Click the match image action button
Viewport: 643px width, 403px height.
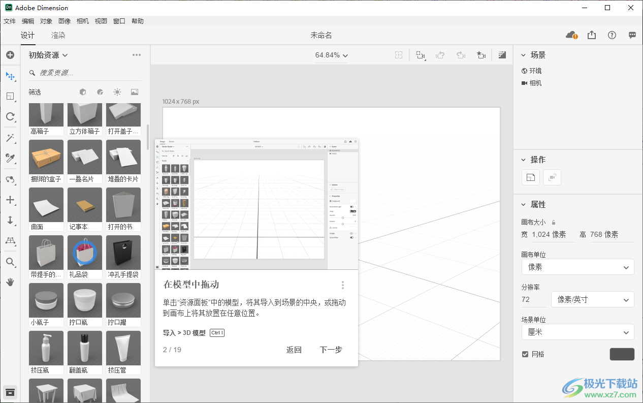pyautogui.click(x=552, y=177)
